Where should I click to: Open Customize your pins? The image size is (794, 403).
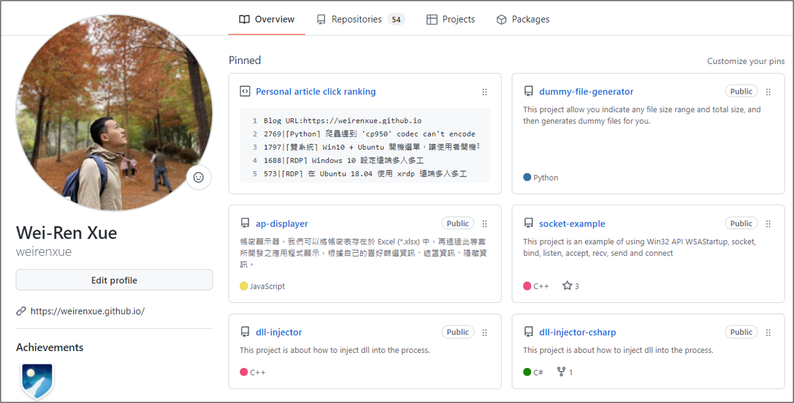point(745,61)
